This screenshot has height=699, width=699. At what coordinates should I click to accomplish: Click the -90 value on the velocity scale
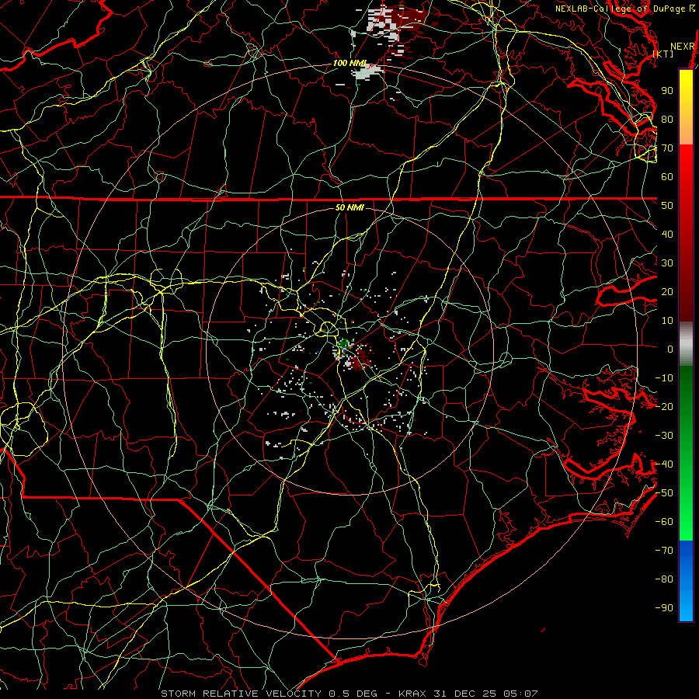click(x=664, y=608)
